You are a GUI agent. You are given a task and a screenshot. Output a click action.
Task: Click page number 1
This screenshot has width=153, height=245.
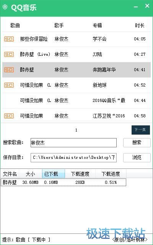pyautogui.click(x=76, y=130)
